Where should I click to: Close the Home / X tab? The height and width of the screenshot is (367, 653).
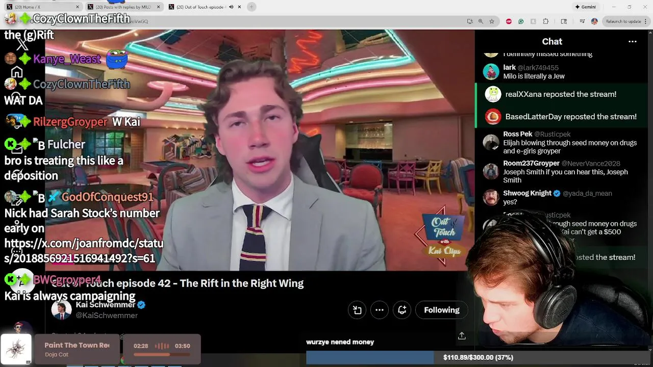[x=78, y=7]
